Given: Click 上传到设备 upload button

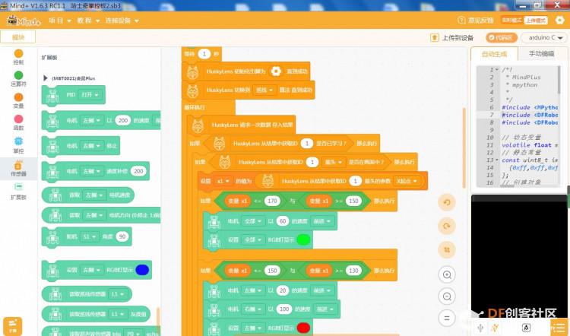Looking at the screenshot, I should pyautogui.click(x=452, y=38).
